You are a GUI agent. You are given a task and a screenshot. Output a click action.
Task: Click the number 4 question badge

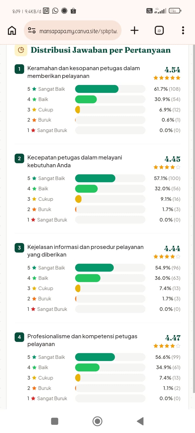coord(19,337)
